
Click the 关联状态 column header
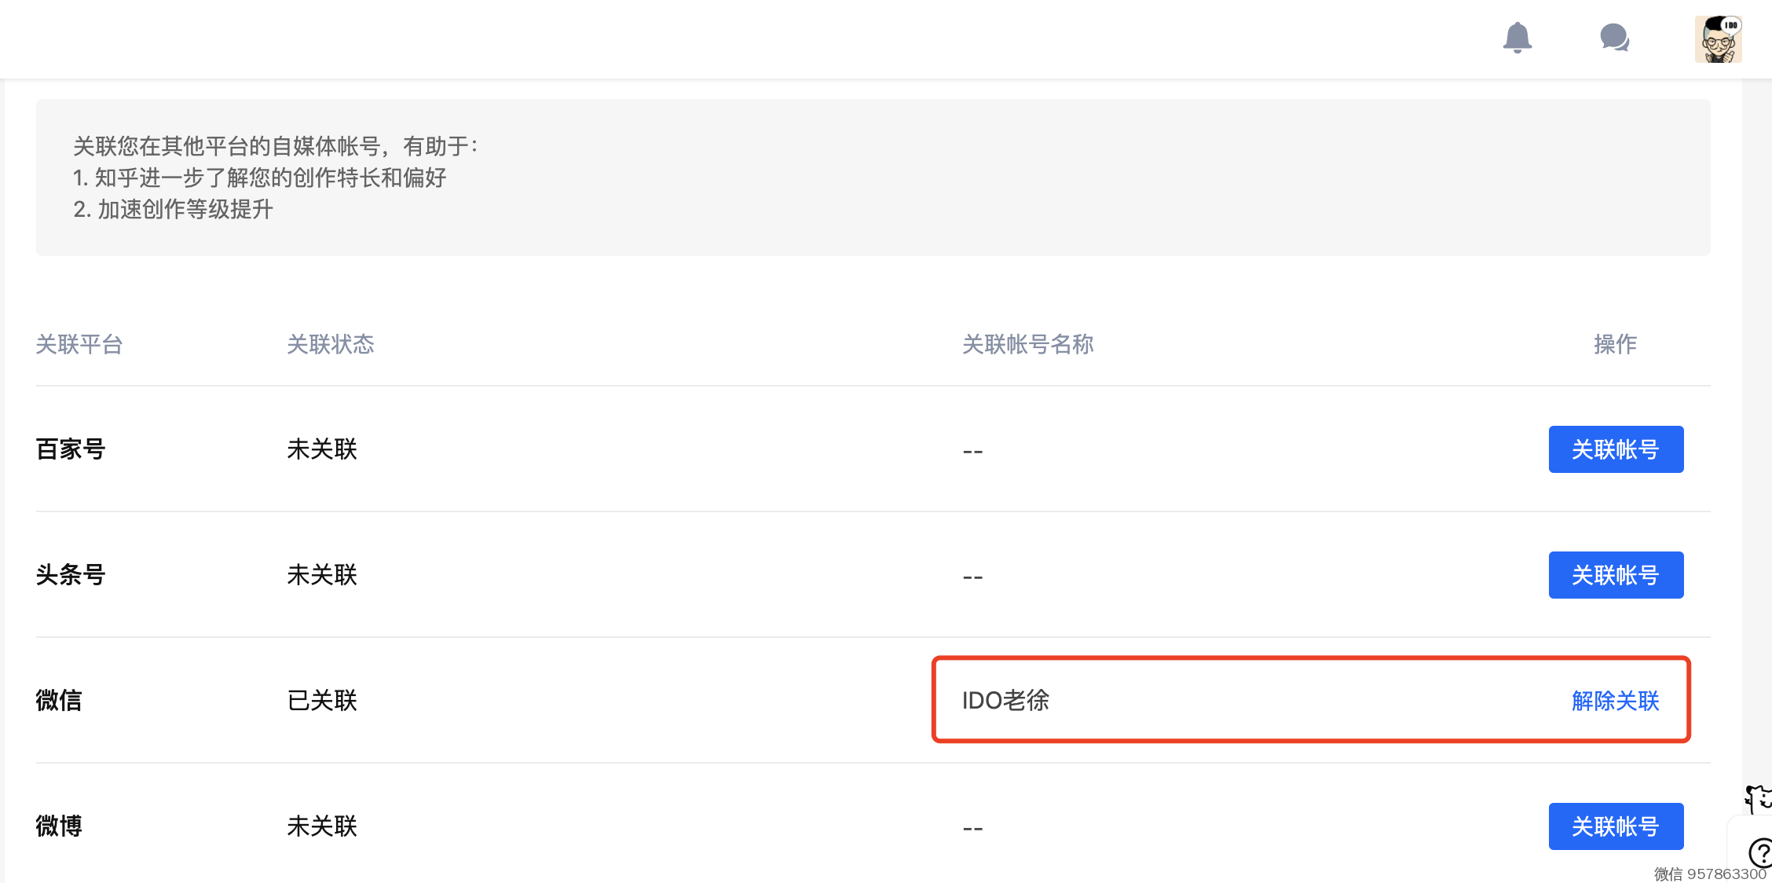click(x=331, y=344)
